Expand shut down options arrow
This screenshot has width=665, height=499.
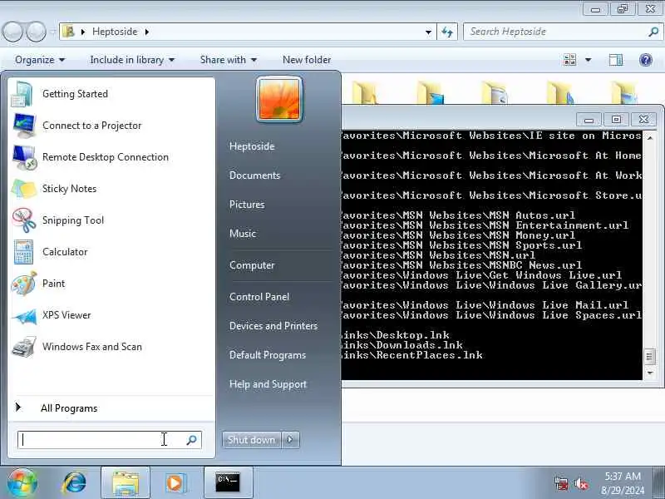click(290, 440)
